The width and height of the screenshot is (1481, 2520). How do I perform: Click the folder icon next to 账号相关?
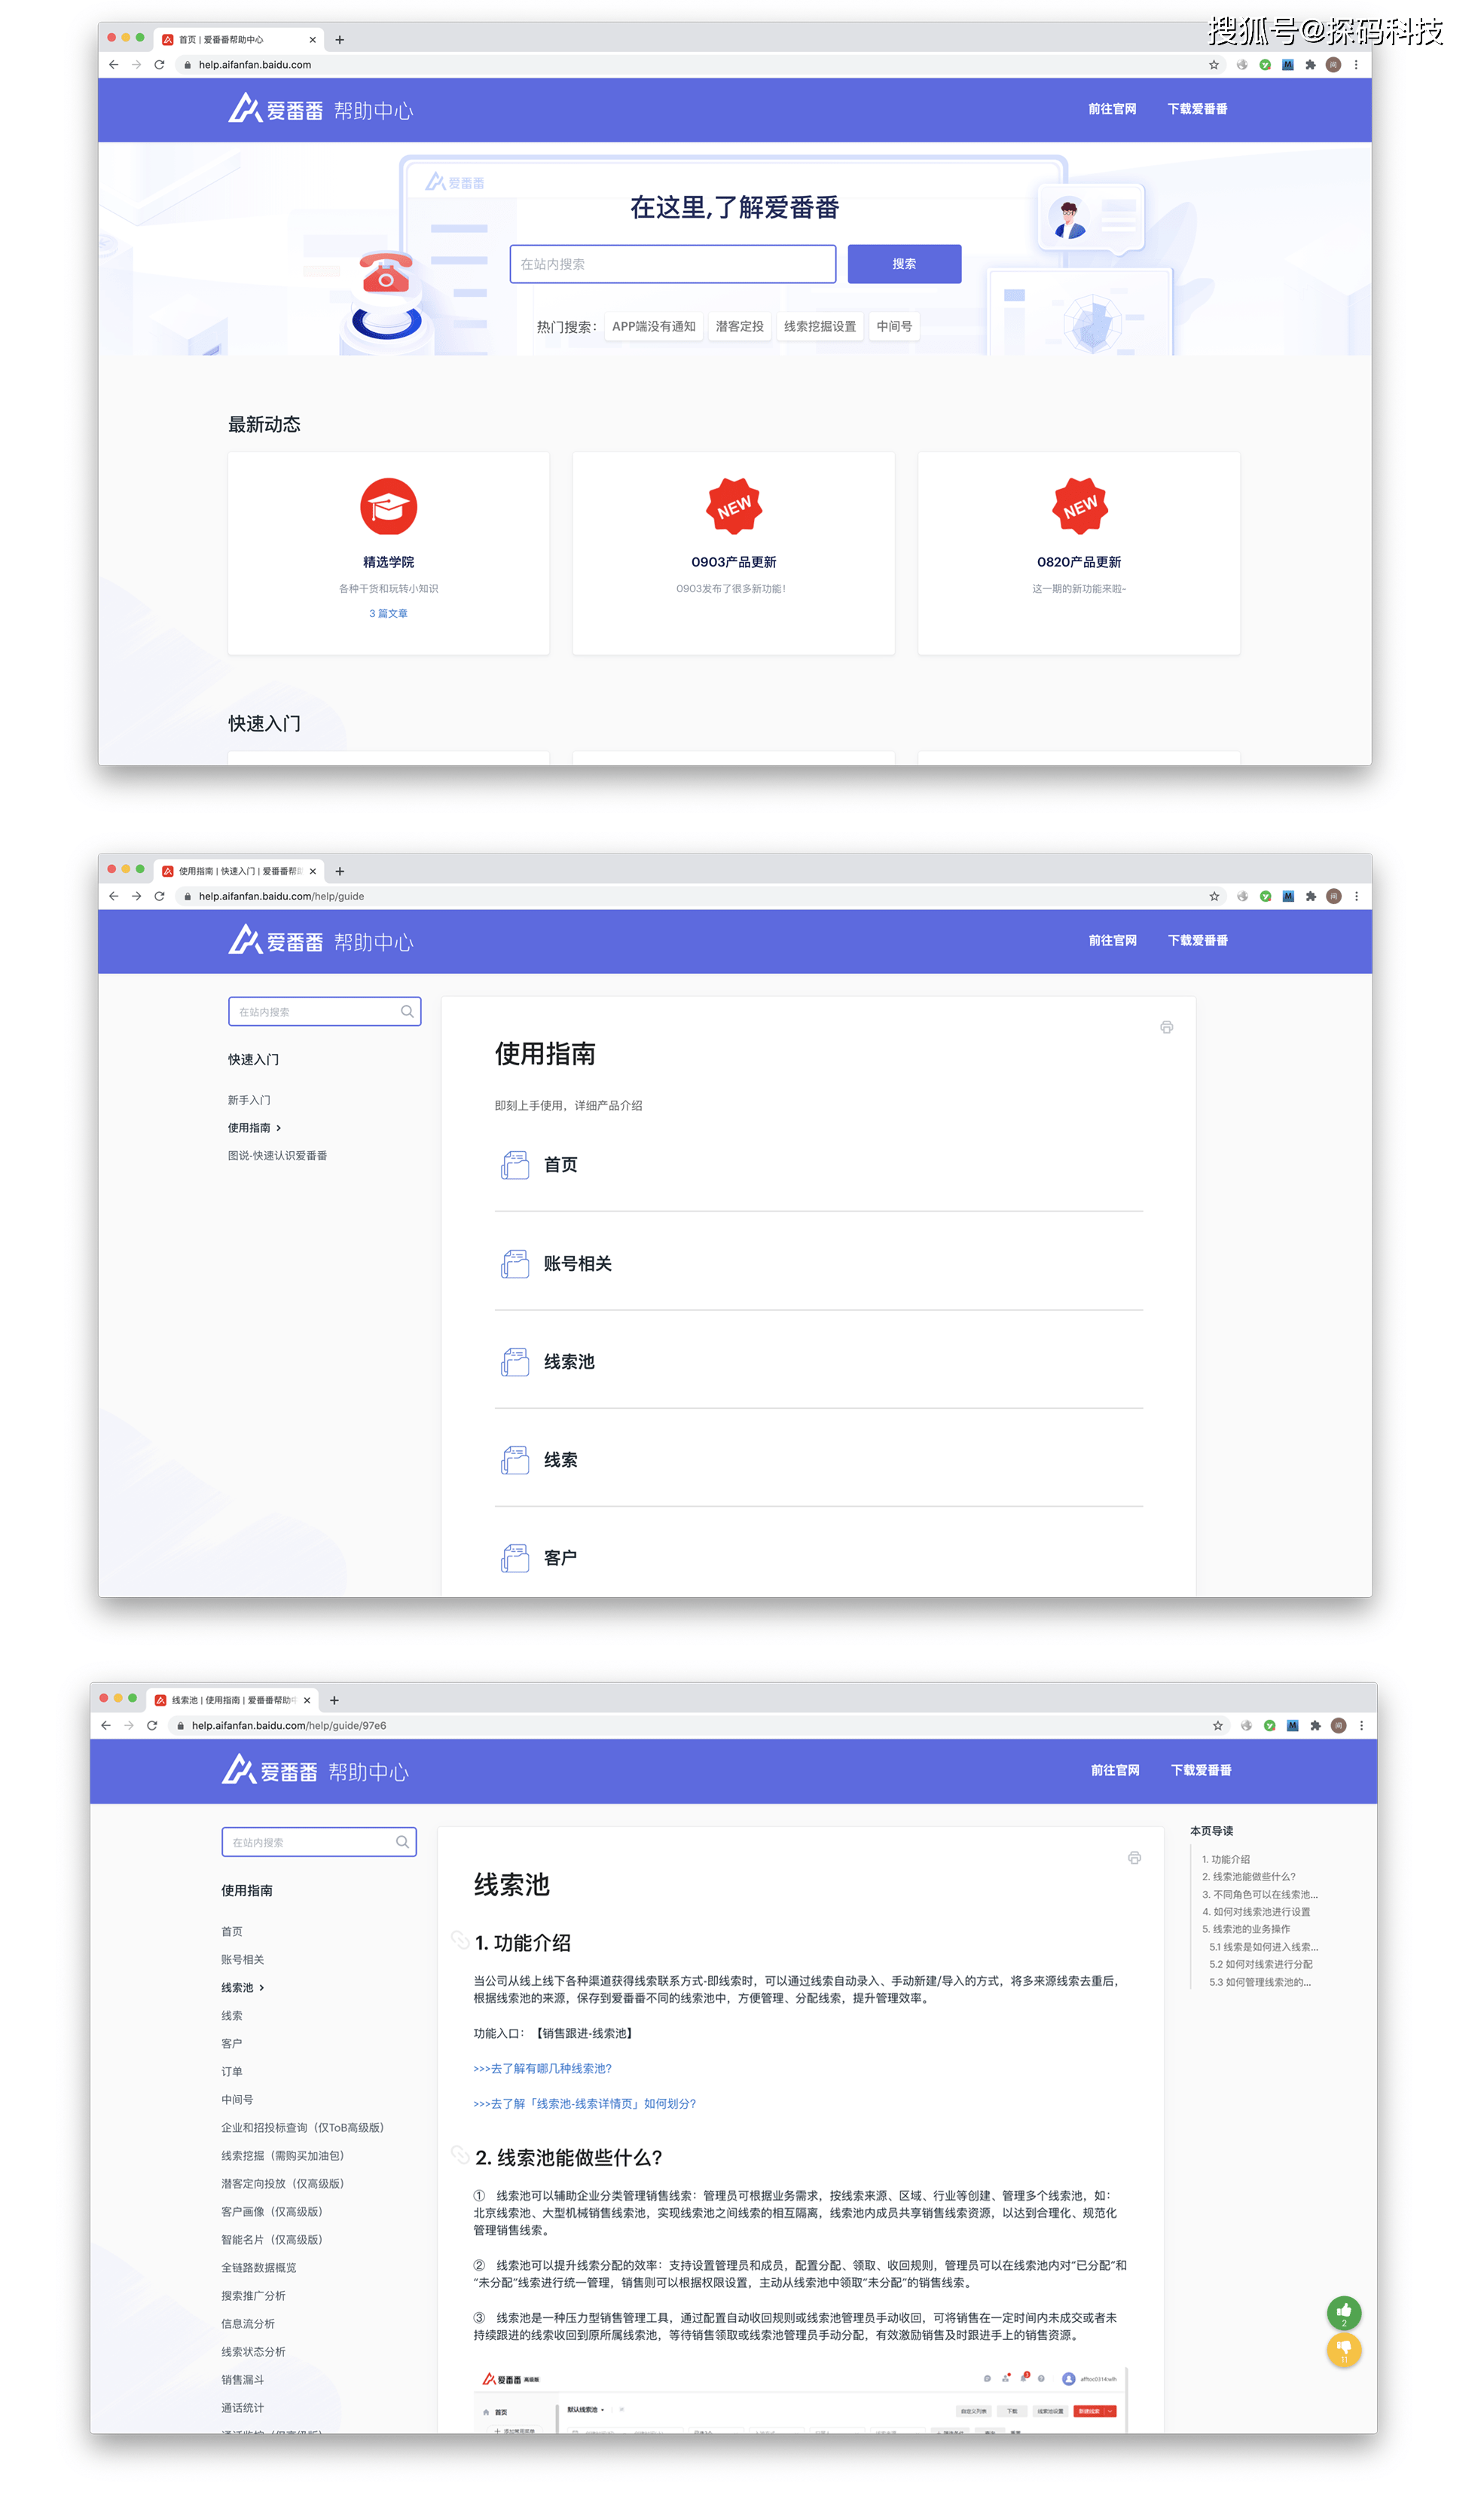(x=515, y=1264)
